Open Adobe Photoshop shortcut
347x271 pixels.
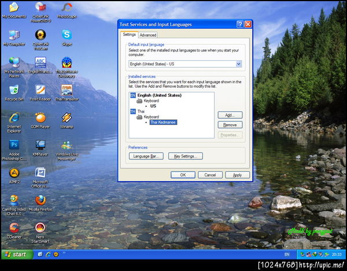point(14,150)
